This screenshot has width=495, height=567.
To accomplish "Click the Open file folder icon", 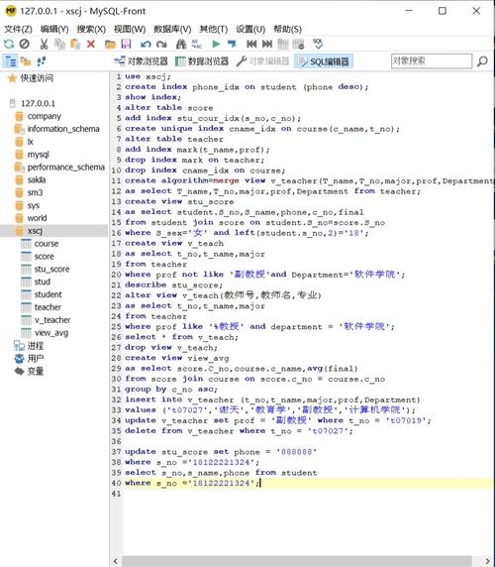I will (110, 45).
